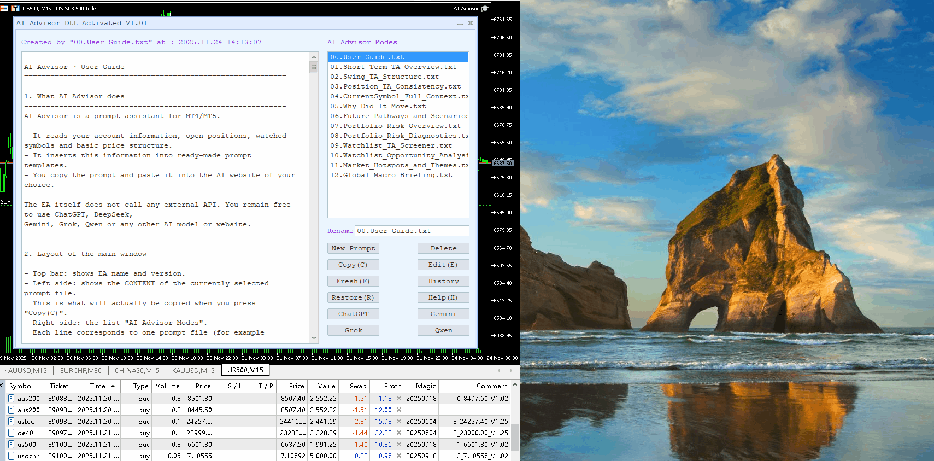Click the chart tabs right scroll arrow
The image size is (934, 461).
pos(511,371)
